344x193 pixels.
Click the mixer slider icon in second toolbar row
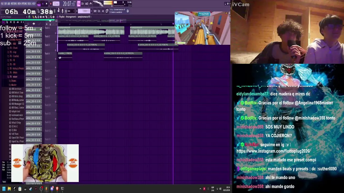(x=55, y=11)
